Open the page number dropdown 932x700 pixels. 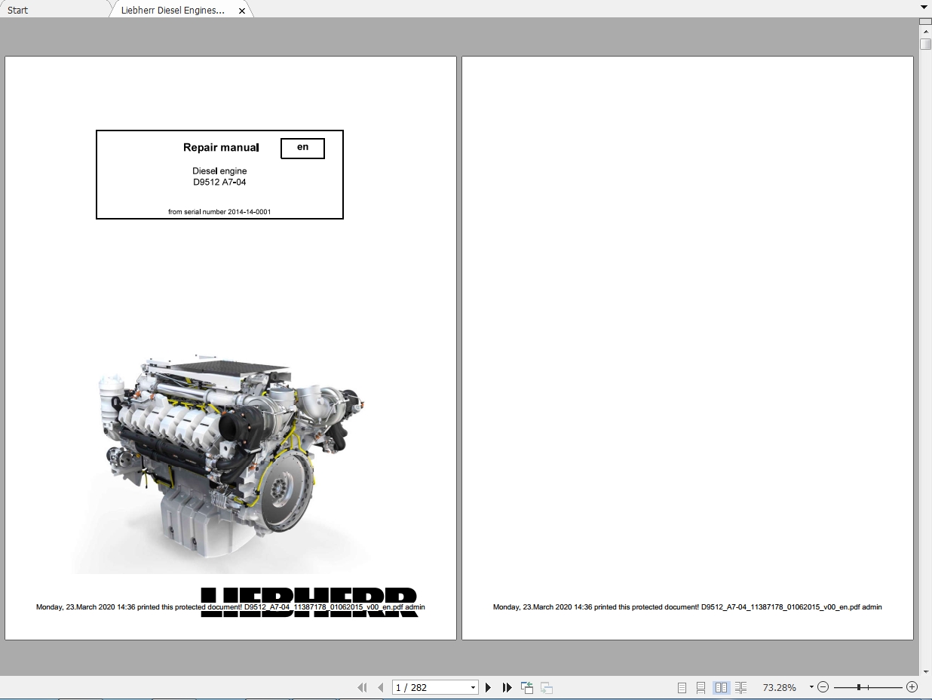[x=474, y=687]
